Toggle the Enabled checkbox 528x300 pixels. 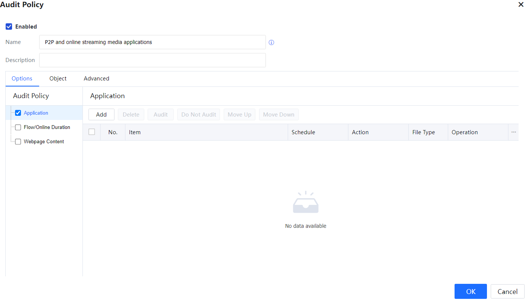(9, 27)
